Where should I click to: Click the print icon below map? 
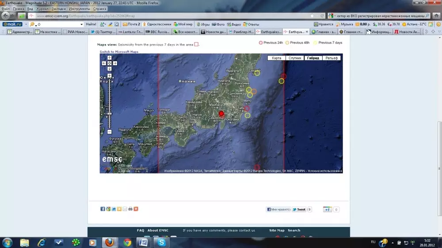(130, 209)
